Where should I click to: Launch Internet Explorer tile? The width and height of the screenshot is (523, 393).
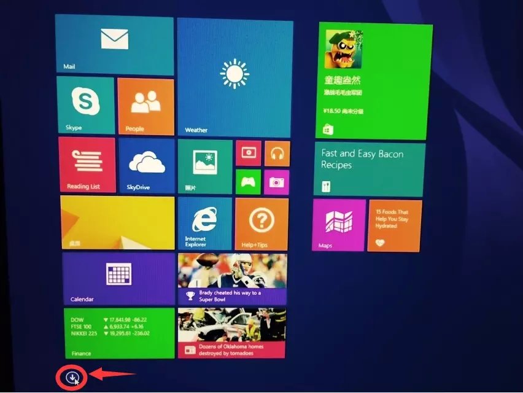(x=205, y=224)
